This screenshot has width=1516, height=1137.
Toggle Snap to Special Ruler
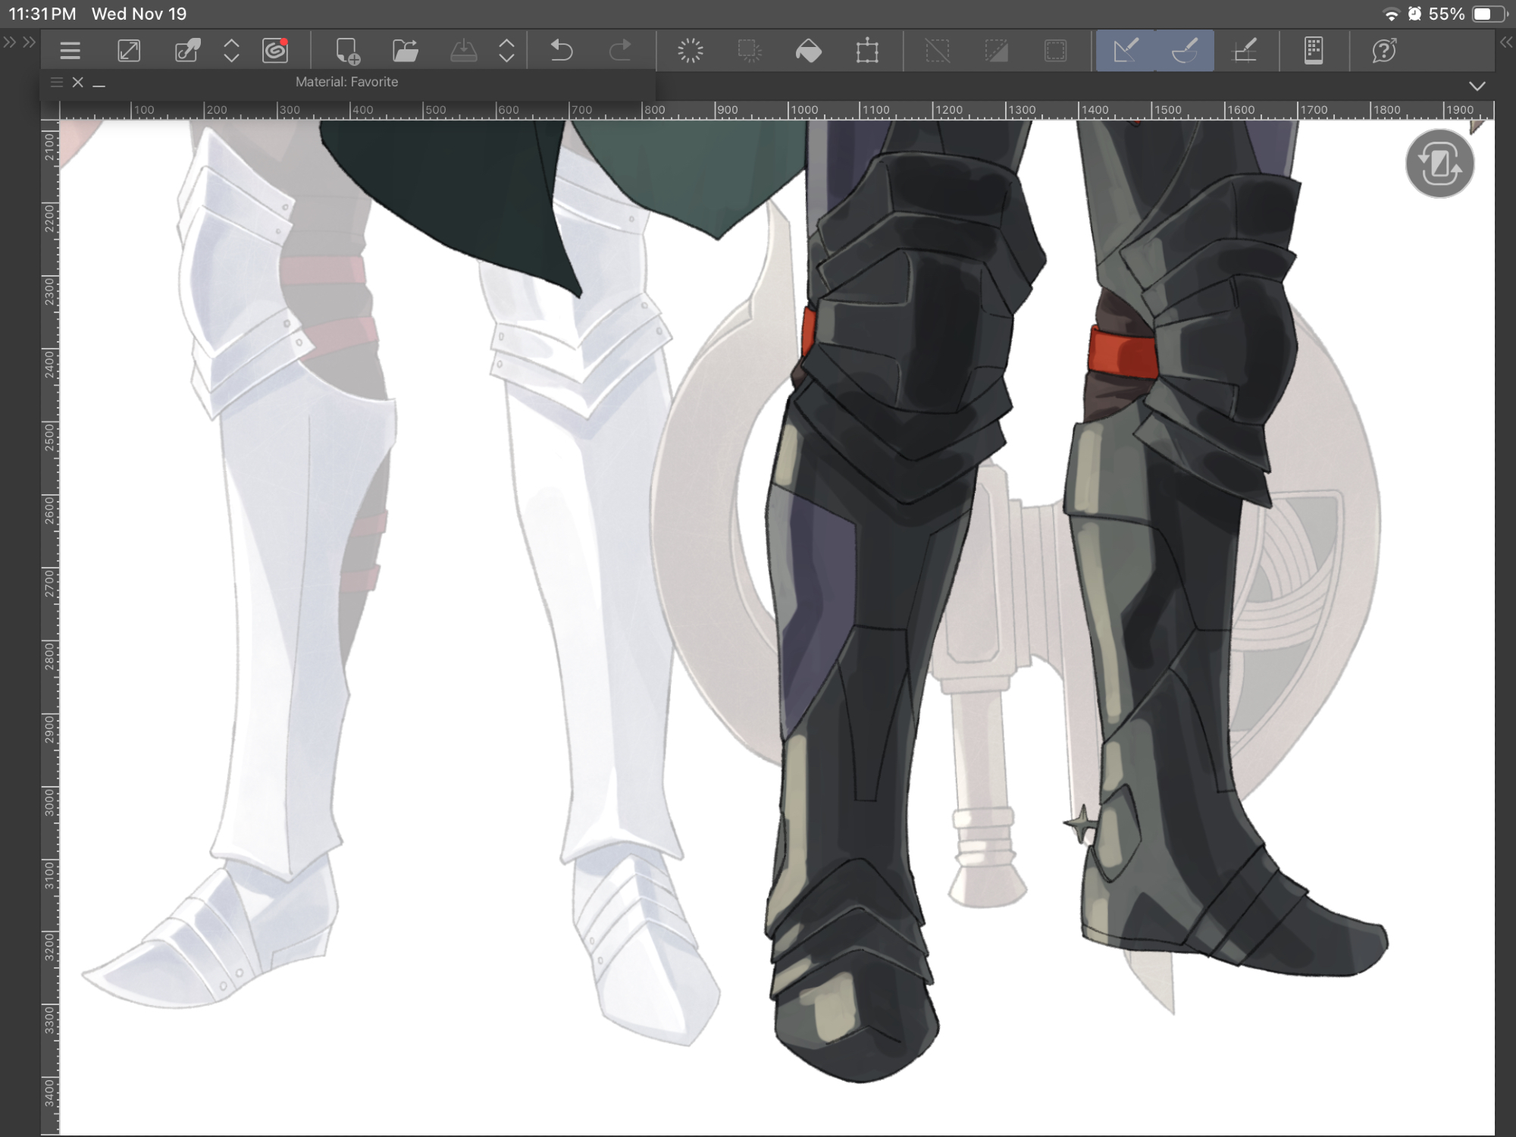(x=1185, y=51)
